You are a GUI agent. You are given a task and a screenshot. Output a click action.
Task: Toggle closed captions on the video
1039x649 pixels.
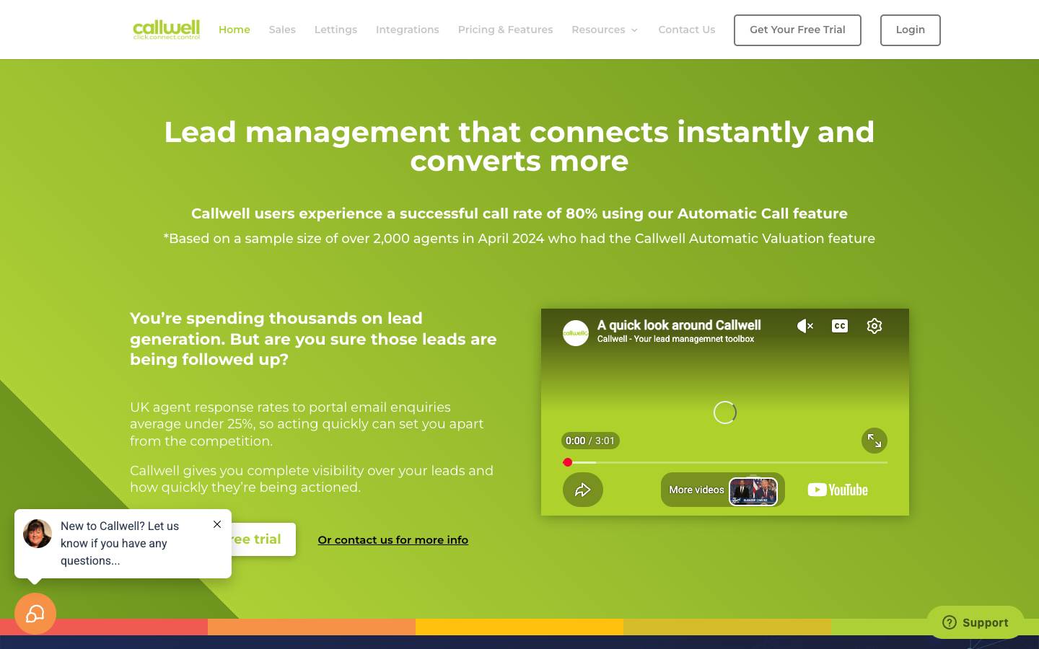pos(840,326)
